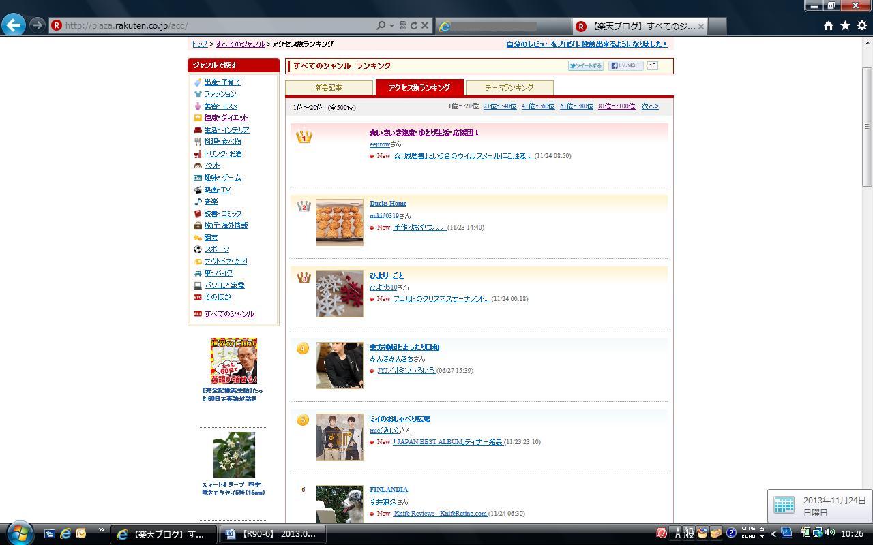
Task: Click the Refresh icon in address bar
Action: 413,25
